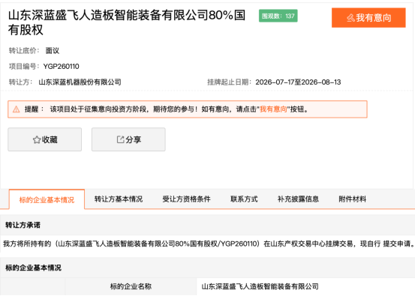Viewport: 415px width, 296px height.
Task: Click the gavel icon in 我有意向 button
Action: point(350,18)
